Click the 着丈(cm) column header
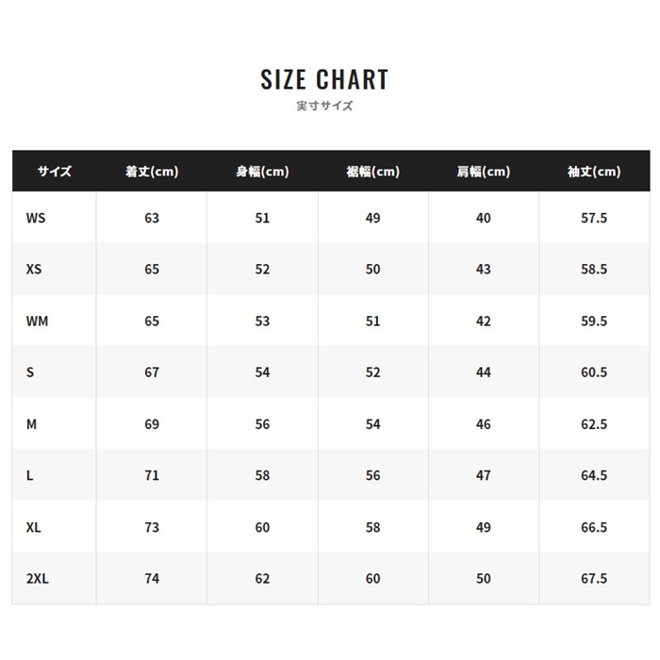This screenshot has width=660, height=660. [x=152, y=172]
